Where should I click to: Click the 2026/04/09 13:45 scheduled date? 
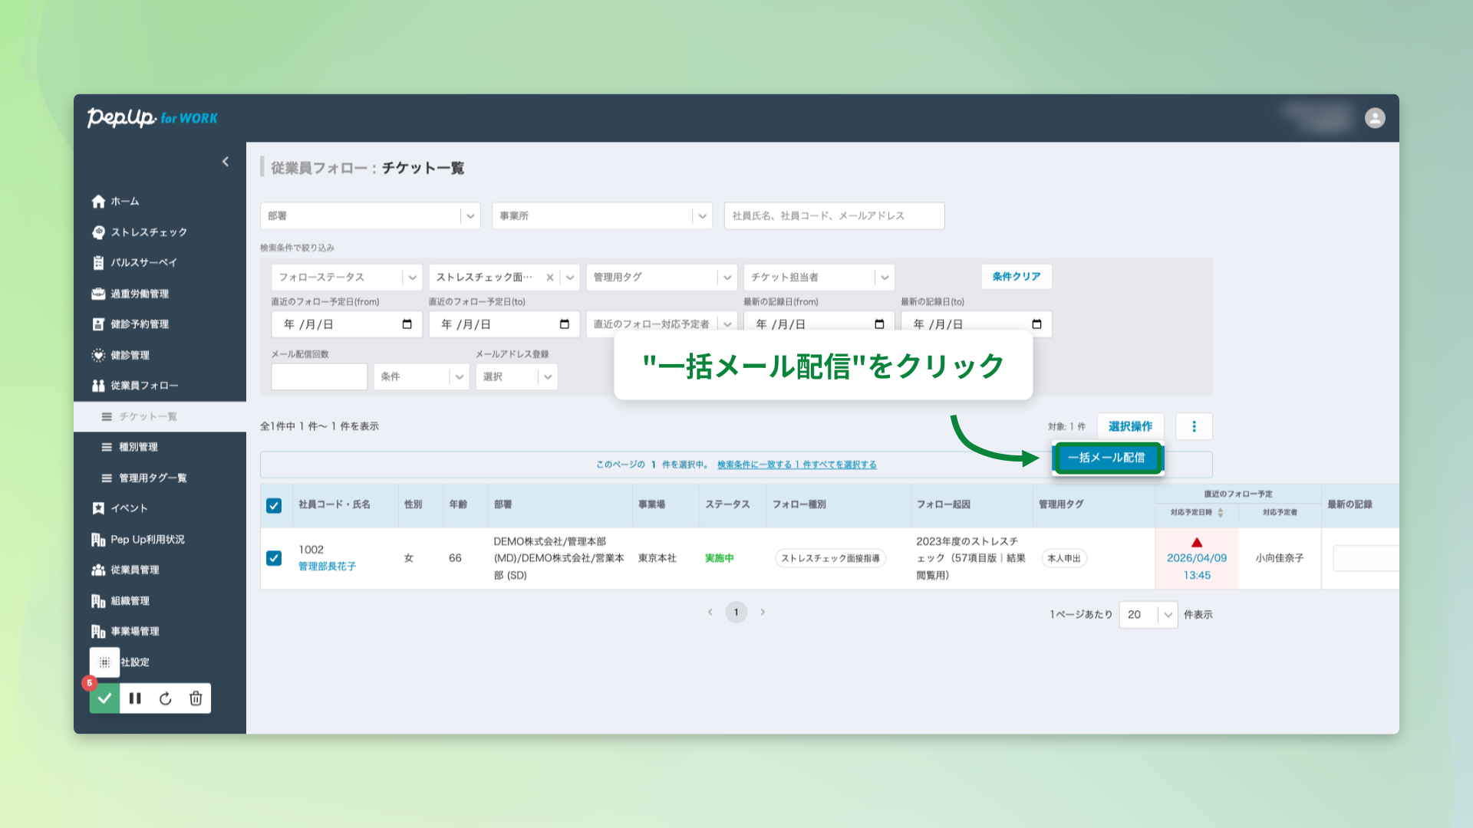click(x=1197, y=567)
